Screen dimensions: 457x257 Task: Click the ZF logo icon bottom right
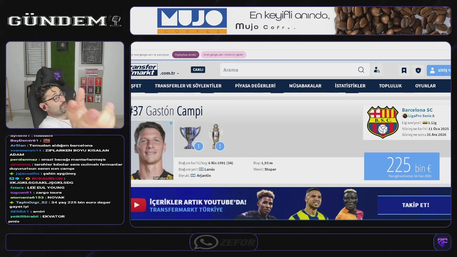click(x=442, y=242)
